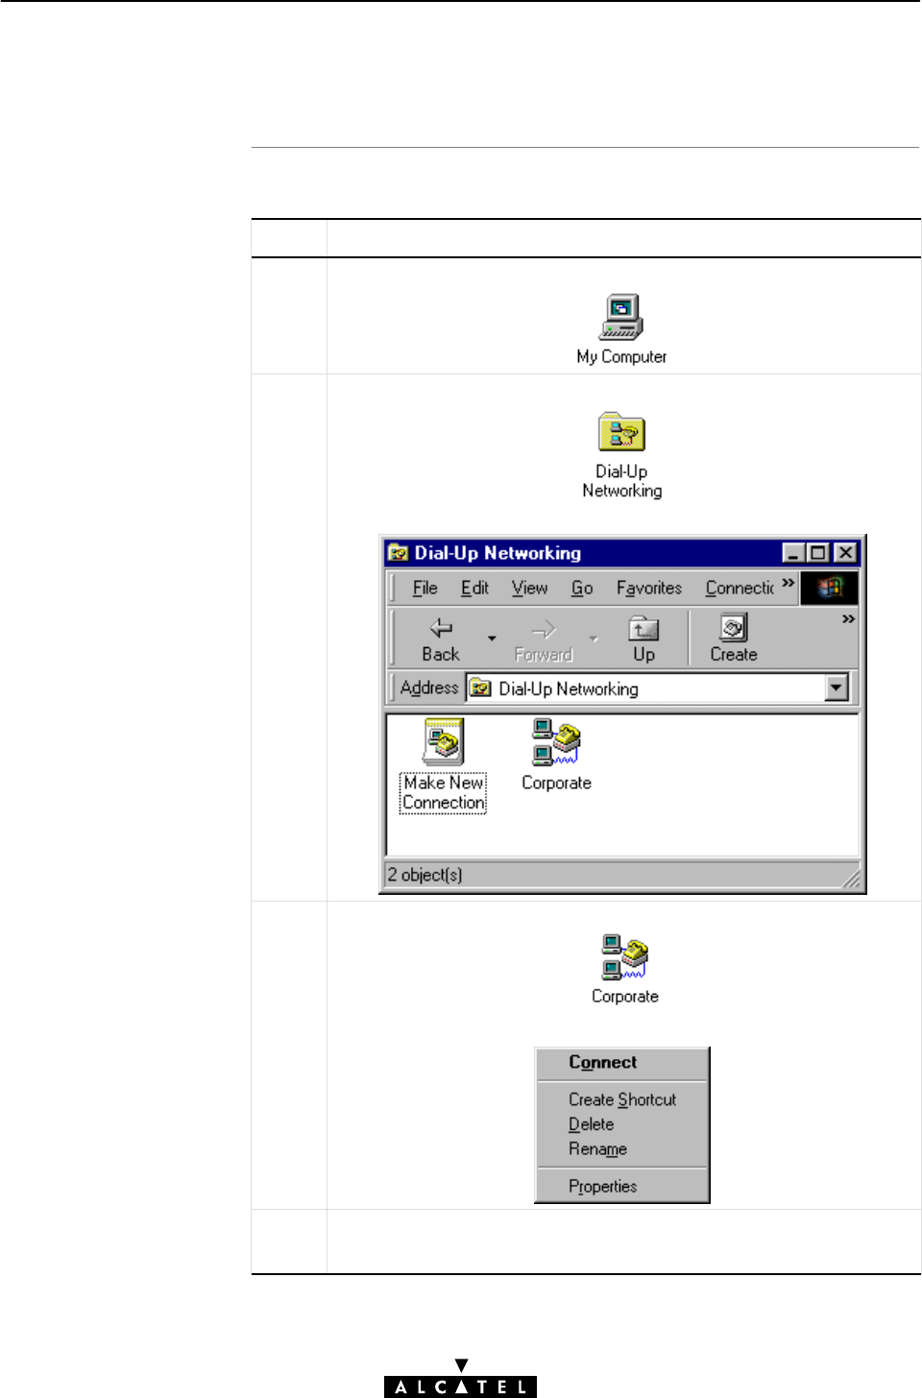Open the Back button history dropdown arrow

coord(492,639)
